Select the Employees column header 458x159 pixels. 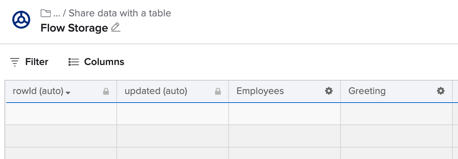(260, 91)
